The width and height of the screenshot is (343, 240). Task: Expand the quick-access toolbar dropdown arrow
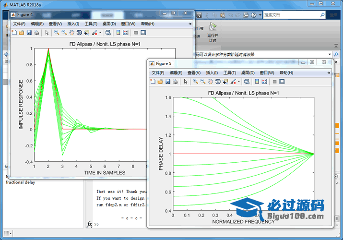[x=260, y=15]
